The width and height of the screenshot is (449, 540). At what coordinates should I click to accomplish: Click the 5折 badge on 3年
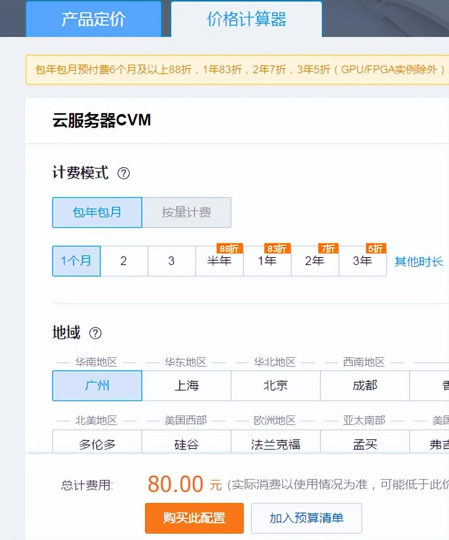pyautogui.click(x=376, y=248)
